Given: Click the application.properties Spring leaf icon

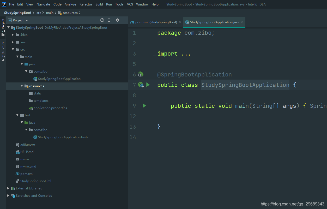Looking at the screenshot, I should [31, 108].
